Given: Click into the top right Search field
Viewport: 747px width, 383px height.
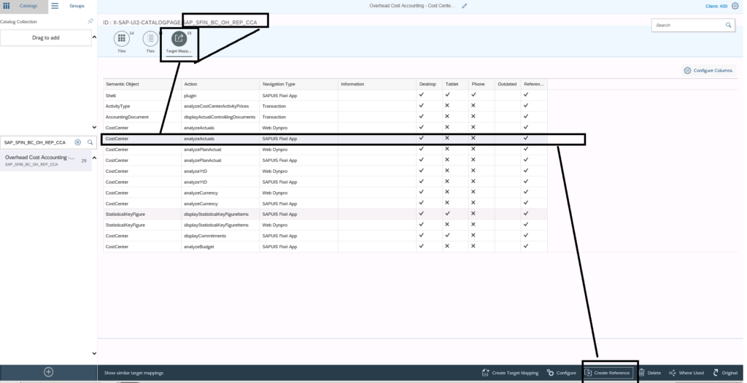Looking at the screenshot, I should 688,25.
